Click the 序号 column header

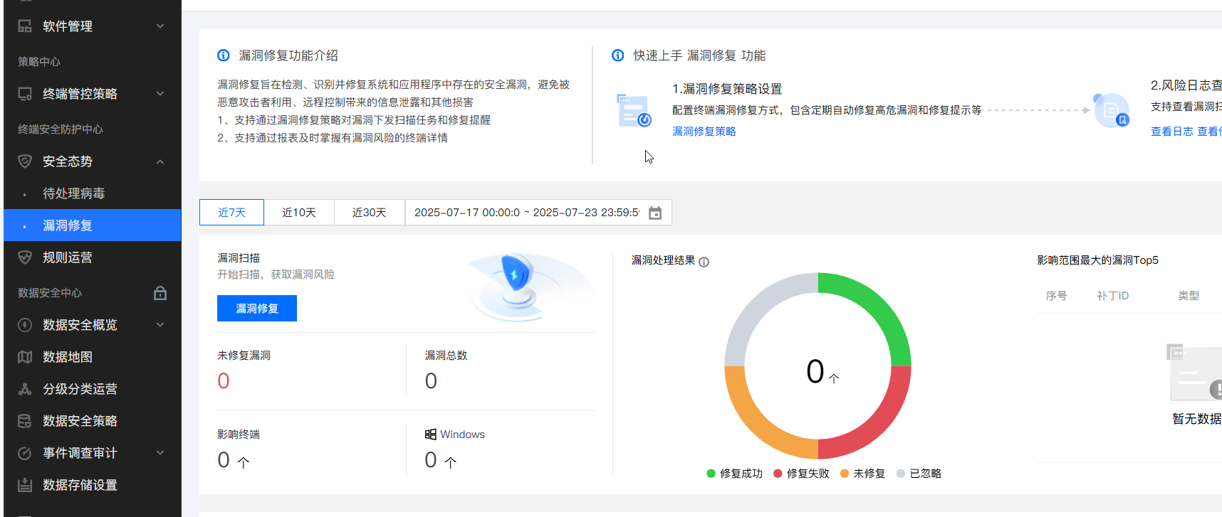click(1056, 296)
